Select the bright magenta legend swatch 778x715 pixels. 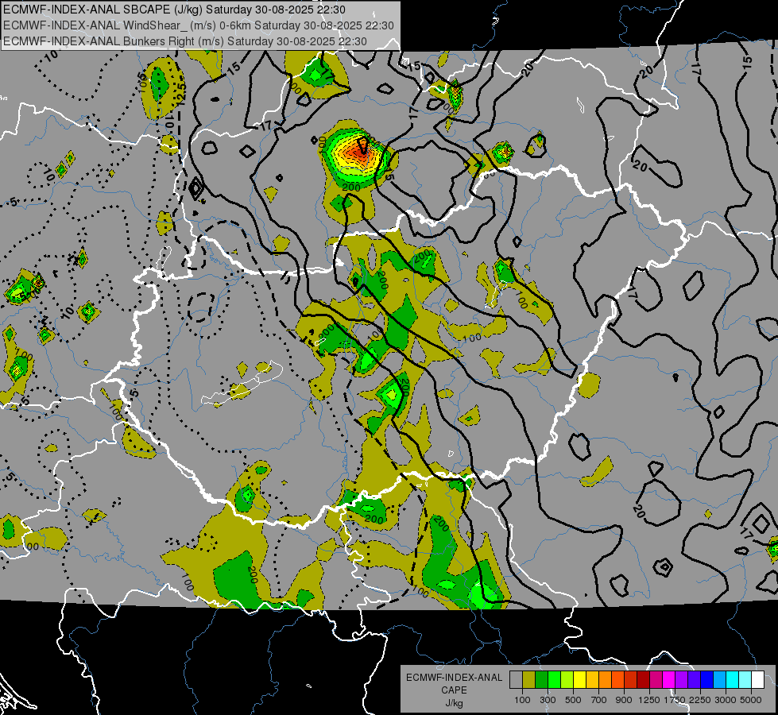668,680
